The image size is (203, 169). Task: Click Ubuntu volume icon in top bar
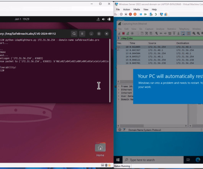pos(103,19)
